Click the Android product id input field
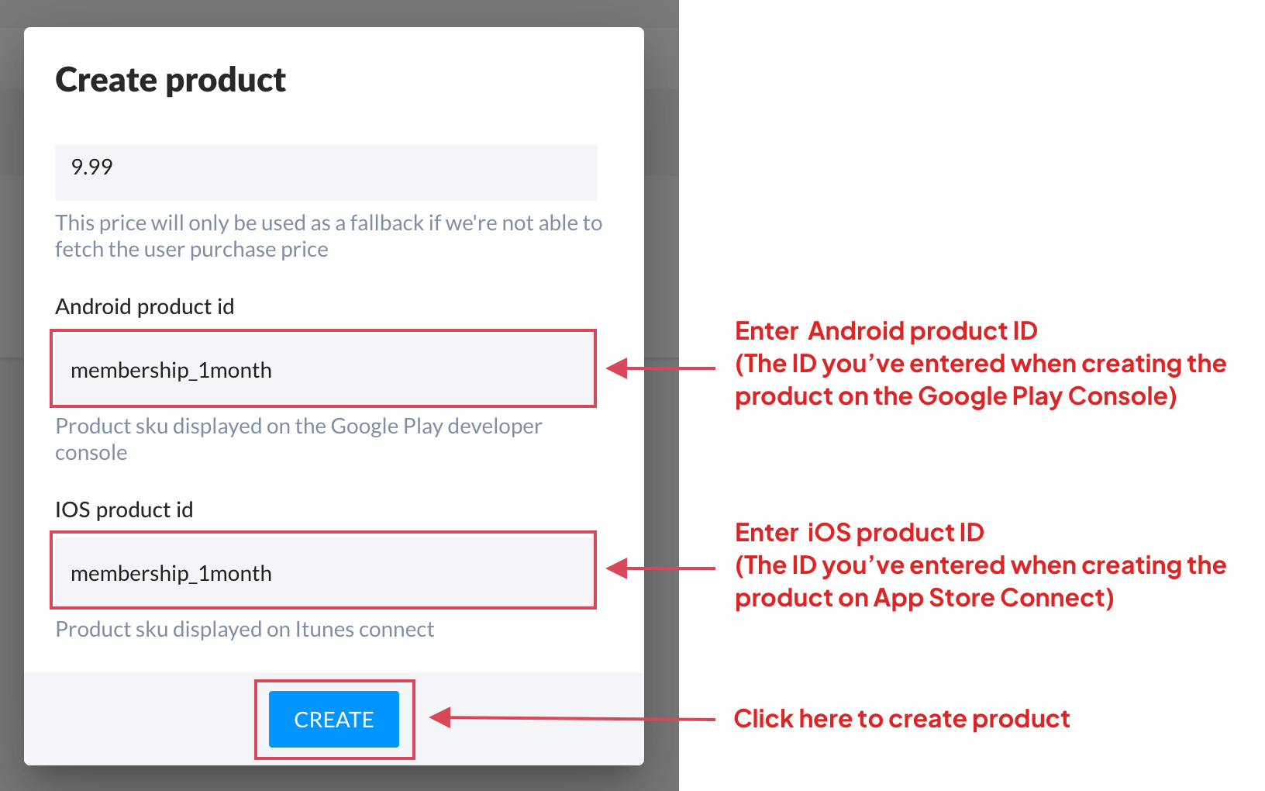 click(x=323, y=369)
